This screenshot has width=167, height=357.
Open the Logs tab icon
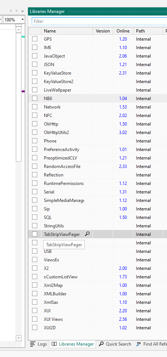(33, 344)
